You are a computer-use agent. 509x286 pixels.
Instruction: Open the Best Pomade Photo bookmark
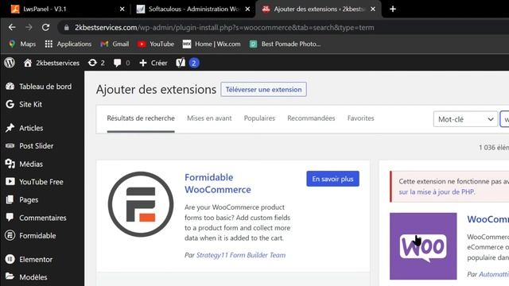(x=285, y=44)
